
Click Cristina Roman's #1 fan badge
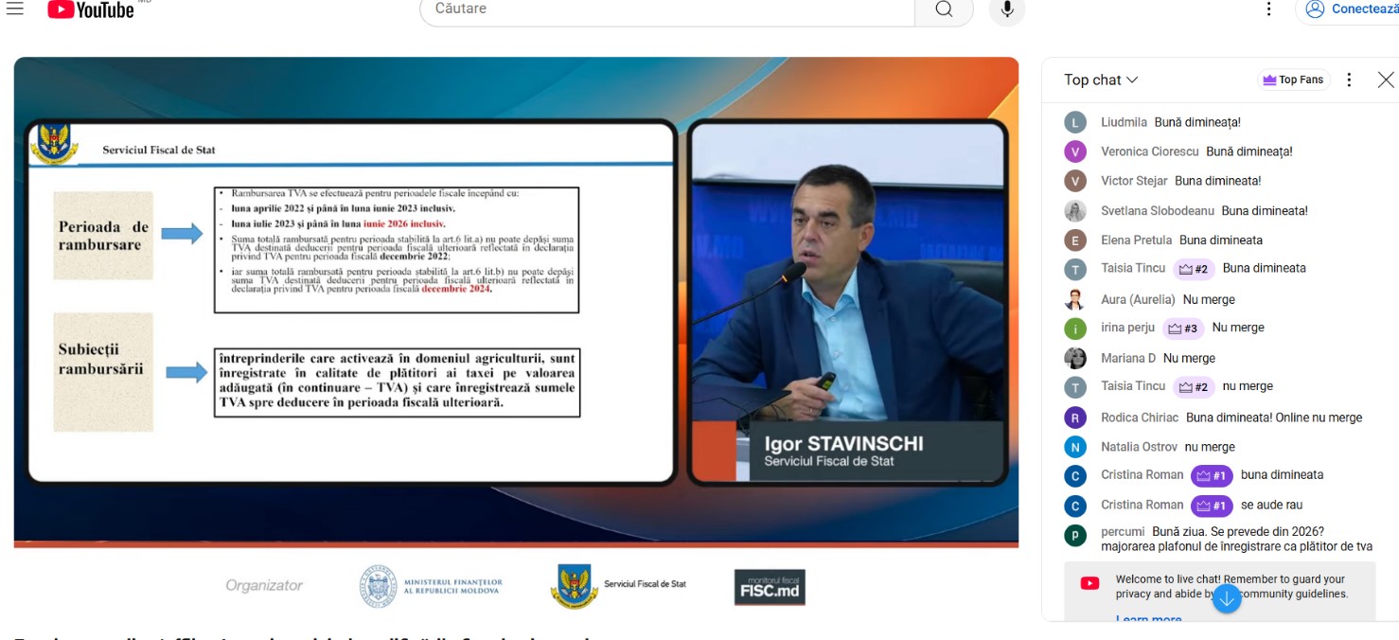pos(1212,475)
